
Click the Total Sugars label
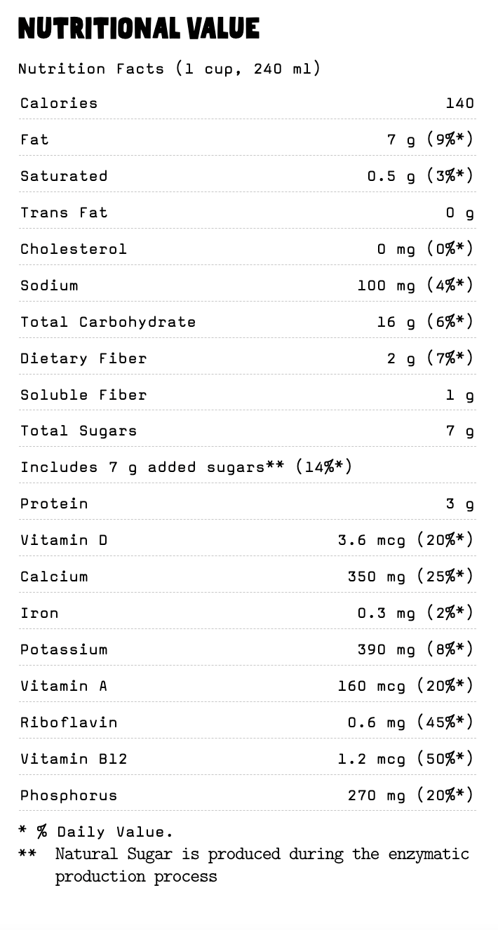click(x=79, y=431)
